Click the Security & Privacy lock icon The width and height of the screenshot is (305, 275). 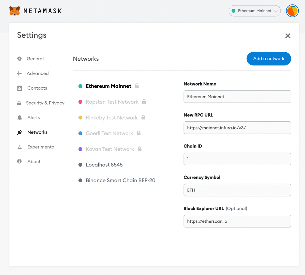[x=19, y=103]
